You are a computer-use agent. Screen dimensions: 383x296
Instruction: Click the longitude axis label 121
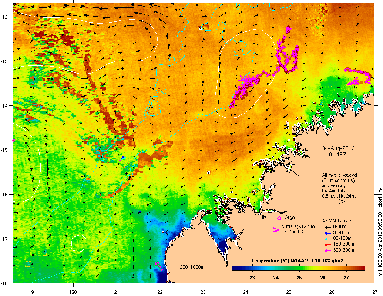[116, 292]
